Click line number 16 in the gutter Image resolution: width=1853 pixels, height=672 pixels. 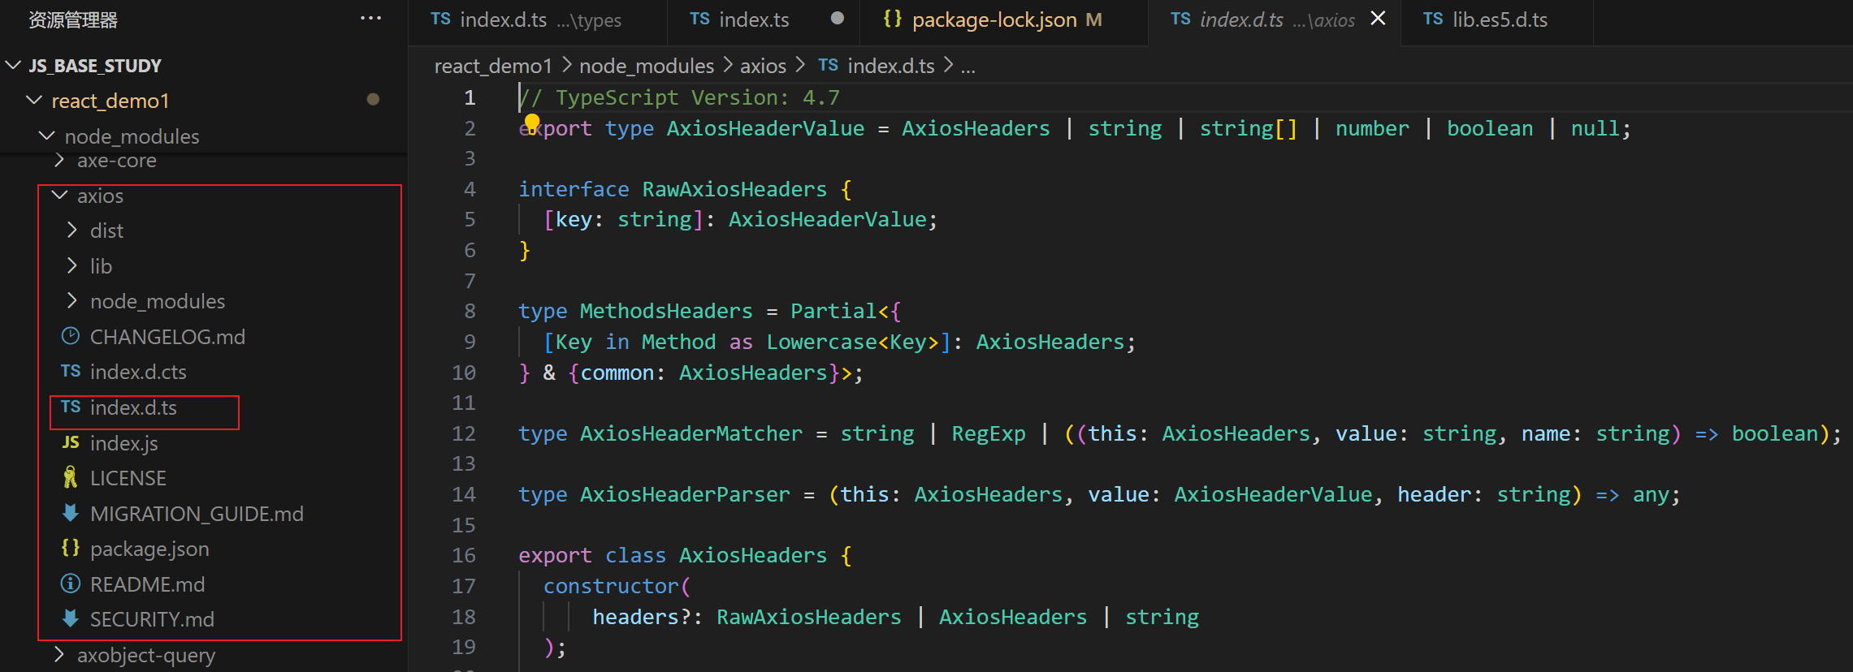[x=464, y=555]
